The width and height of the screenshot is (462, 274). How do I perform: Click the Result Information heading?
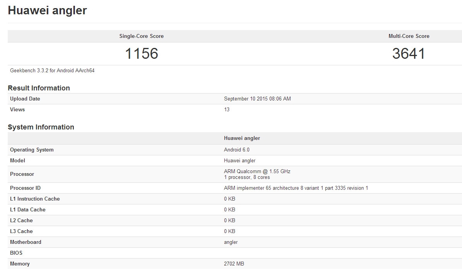click(x=39, y=88)
